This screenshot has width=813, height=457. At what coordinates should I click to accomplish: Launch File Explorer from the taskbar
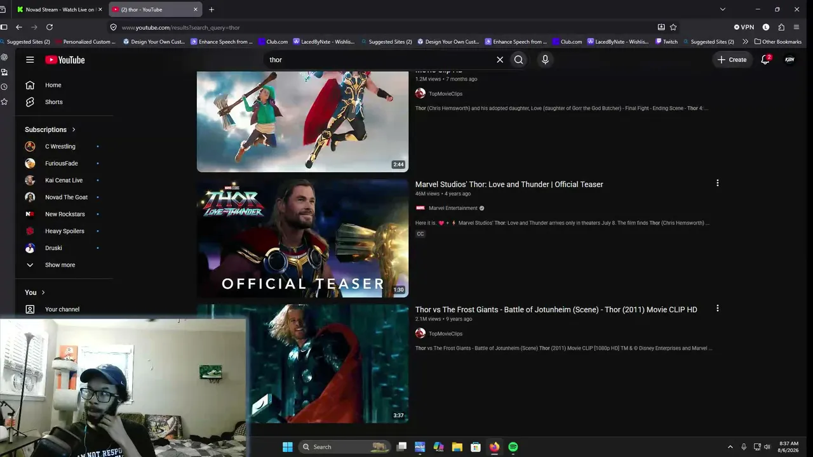(x=457, y=447)
